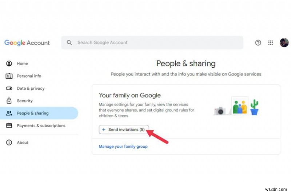
Task: Open Data & privacy section
Action: click(31, 88)
